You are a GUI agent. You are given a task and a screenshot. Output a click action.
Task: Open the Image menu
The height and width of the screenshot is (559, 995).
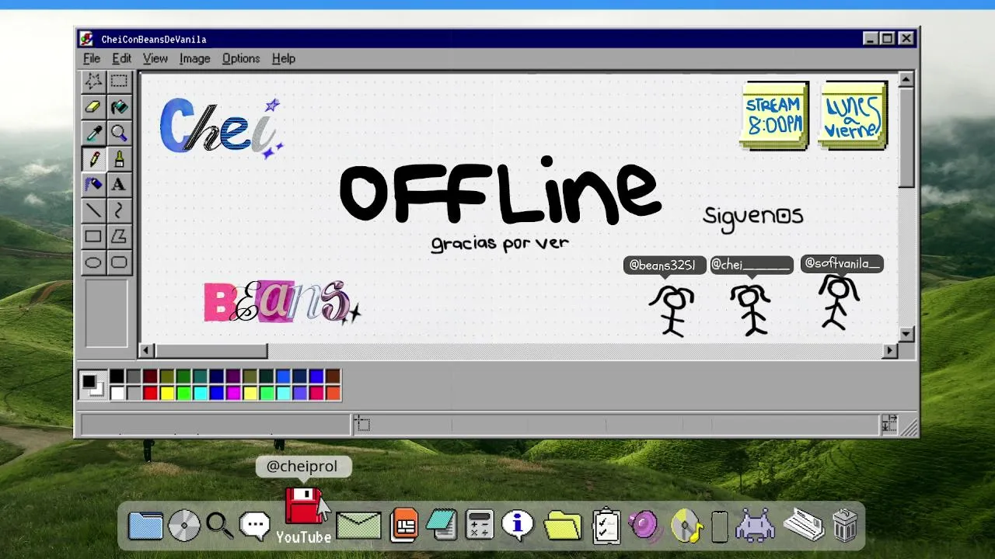[x=194, y=58]
